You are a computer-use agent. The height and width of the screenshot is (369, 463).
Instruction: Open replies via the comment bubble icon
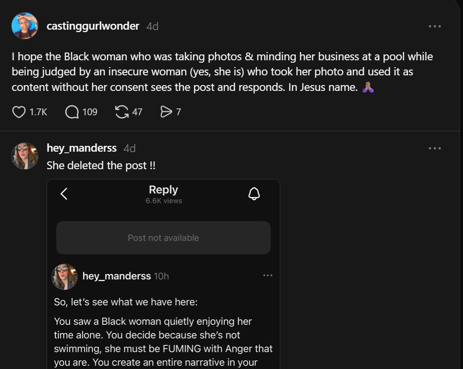pos(72,112)
